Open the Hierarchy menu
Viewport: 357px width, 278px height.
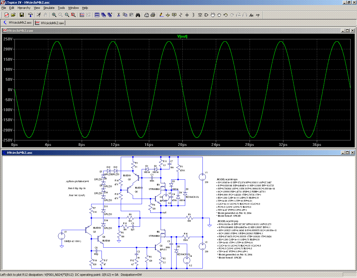pos(24,8)
